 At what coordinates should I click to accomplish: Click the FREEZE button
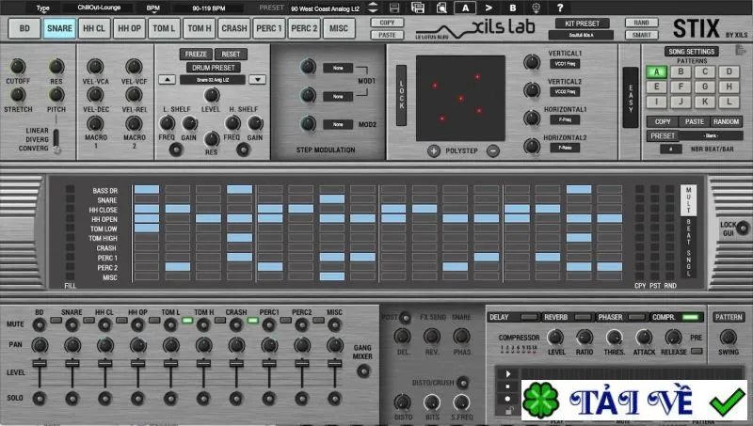[196, 55]
